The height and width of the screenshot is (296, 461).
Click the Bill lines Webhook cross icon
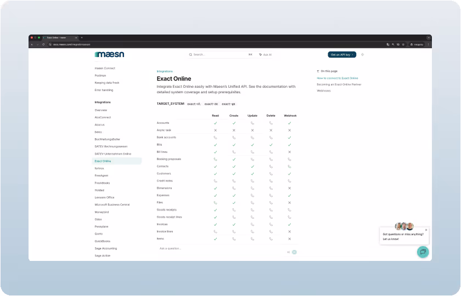click(x=290, y=152)
